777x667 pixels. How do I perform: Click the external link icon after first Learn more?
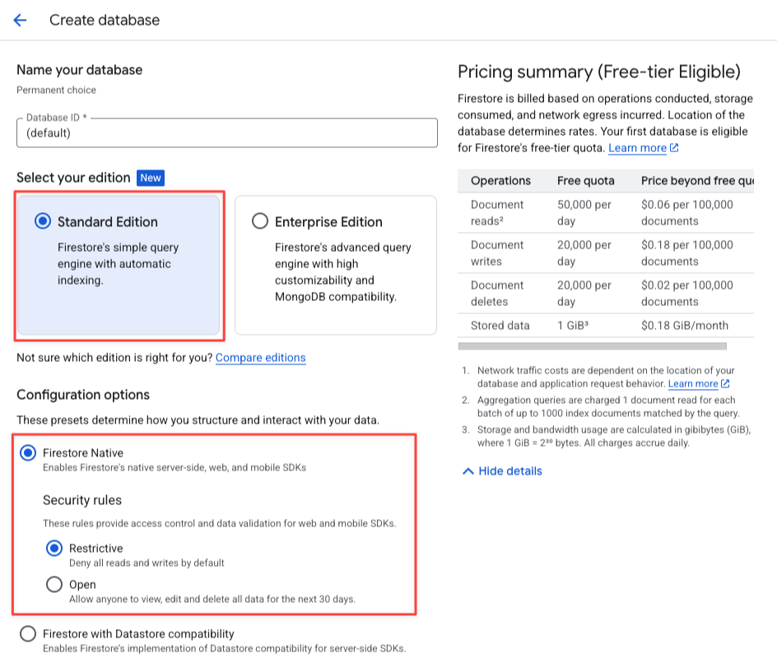674,148
